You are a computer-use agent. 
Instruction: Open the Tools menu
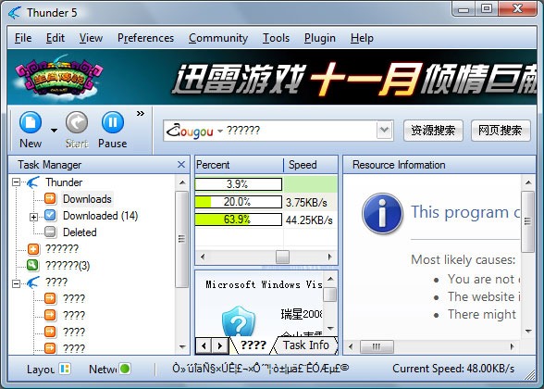[x=276, y=37]
